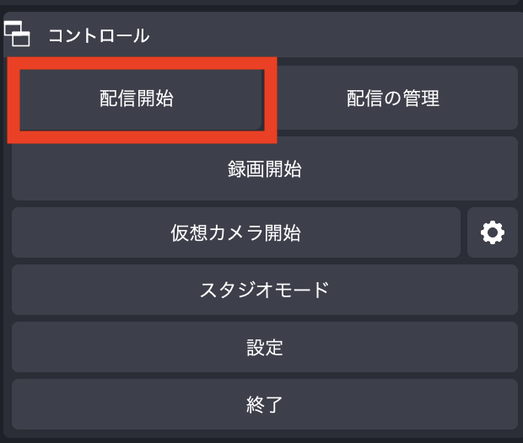Toggle 仮想カメラ開始 to start virtual camera
Screen dimensions: 523x443
tap(236, 232)
